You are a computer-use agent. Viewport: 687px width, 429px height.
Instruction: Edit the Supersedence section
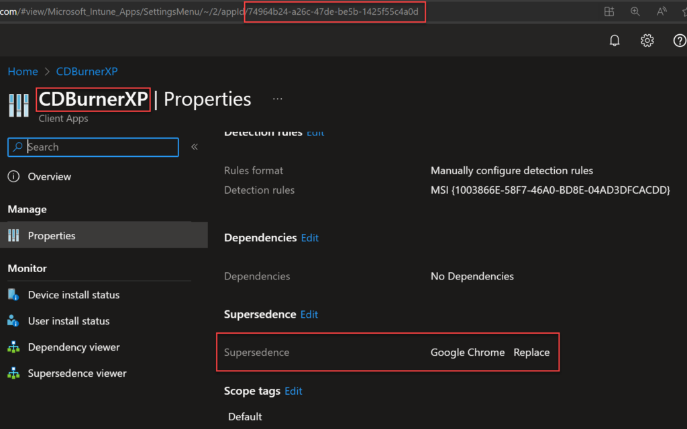(309, 314)
